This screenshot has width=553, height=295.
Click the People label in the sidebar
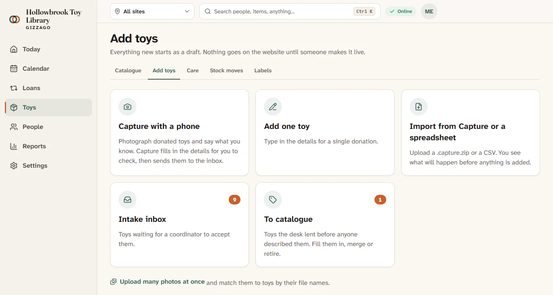click(33, 127)
